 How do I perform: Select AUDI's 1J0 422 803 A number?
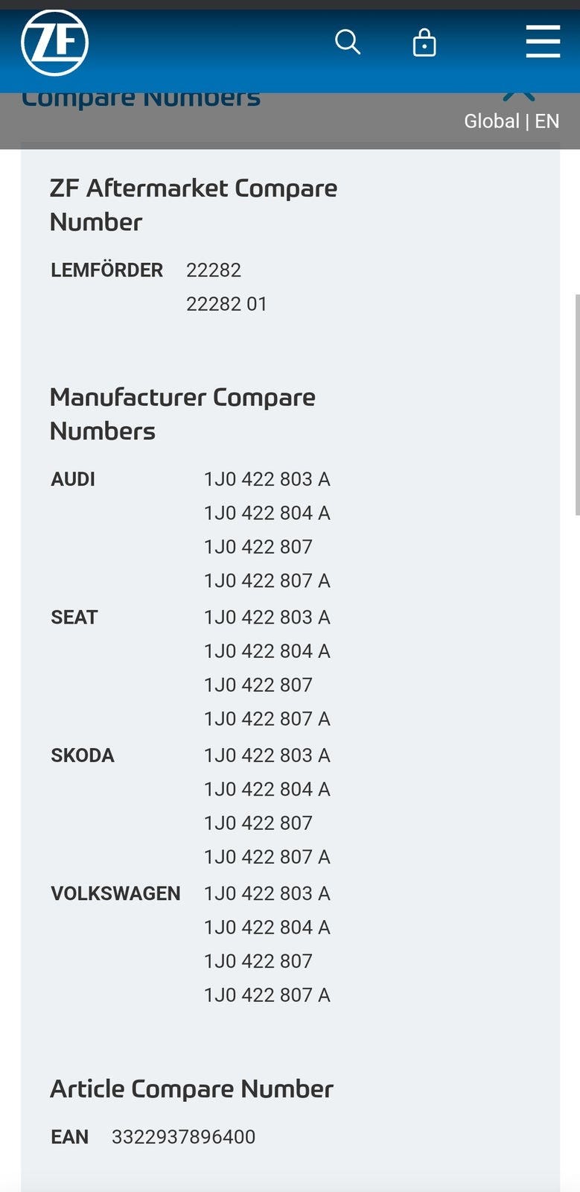click(x=267, y=479)
